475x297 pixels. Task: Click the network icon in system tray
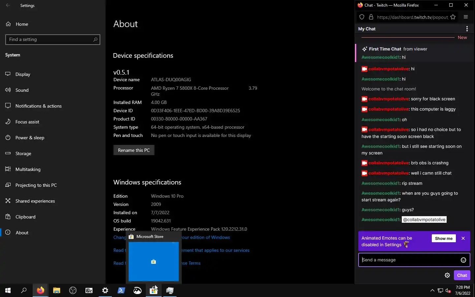click(x=440, y=290)
